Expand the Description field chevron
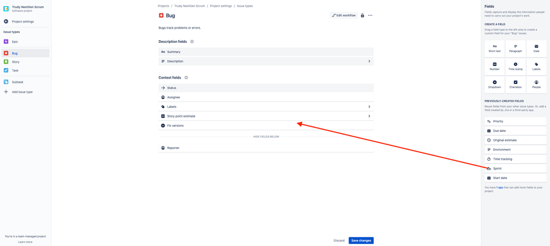Viewport: 550px width, 246px height. (369, 62)
